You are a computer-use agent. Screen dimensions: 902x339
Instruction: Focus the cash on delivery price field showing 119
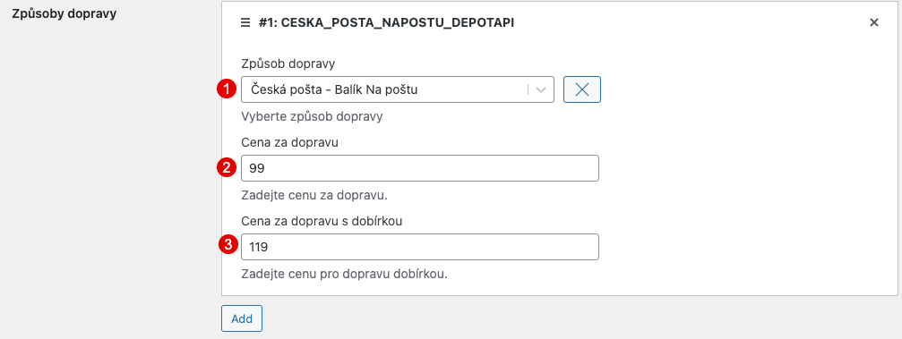tap(420, 247)
